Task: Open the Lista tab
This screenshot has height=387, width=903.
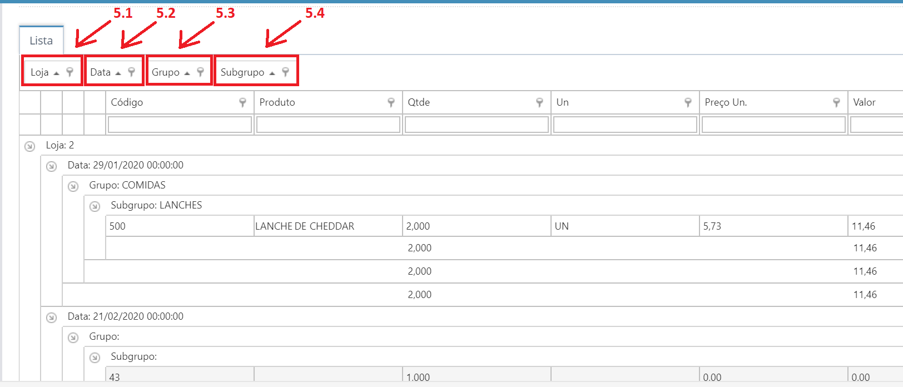Action: point(41,41)
